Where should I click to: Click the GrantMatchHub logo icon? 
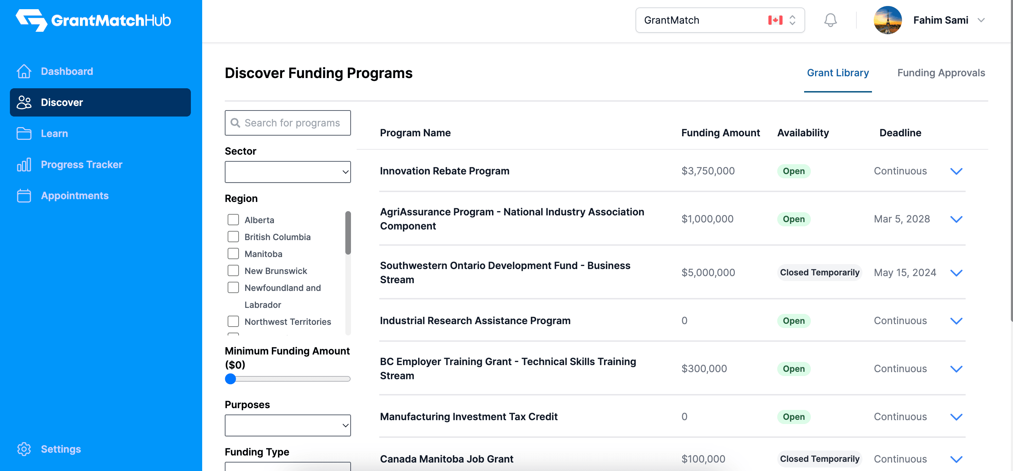pyautogui.click(x=31, y=20)
